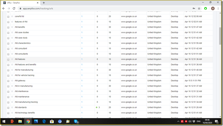Star the 'rfid case studies' keyword
Image resolution: width=223 pixels, height=126 pixels.
coord(12,33)
